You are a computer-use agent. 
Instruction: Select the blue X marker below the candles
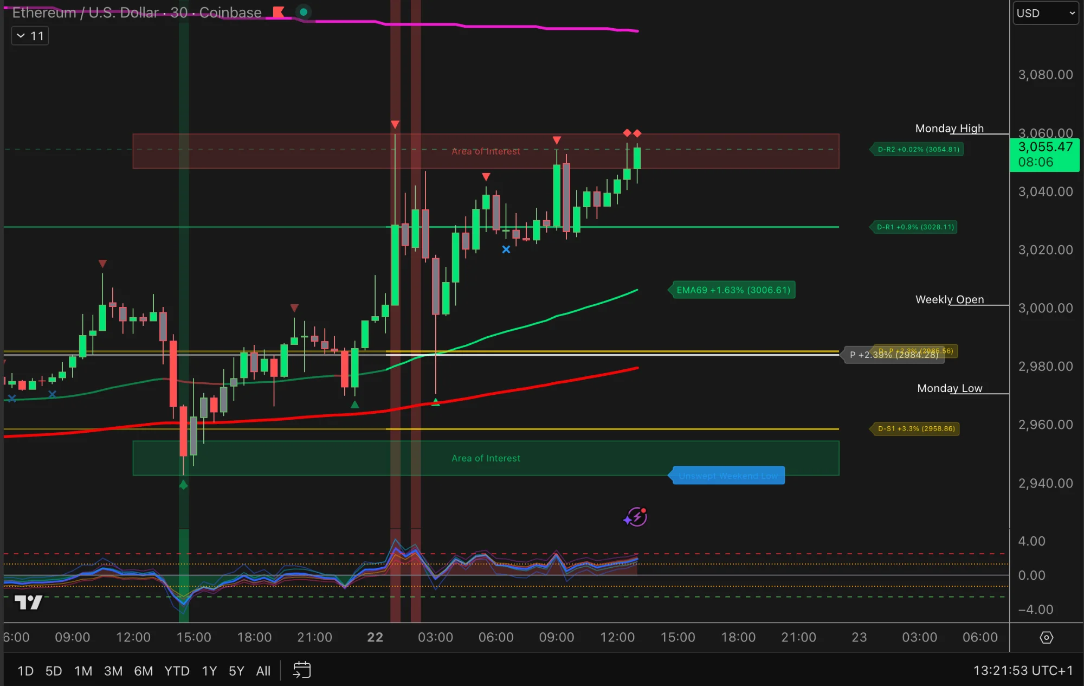tap(506, 249)
